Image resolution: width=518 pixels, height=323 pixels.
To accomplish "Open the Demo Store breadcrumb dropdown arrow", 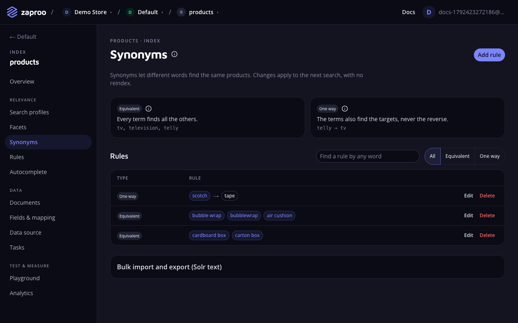I will (x=111, y=13).
